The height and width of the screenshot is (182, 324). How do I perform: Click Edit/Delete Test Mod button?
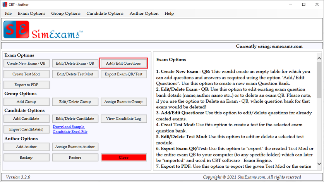tap(75, 74)
